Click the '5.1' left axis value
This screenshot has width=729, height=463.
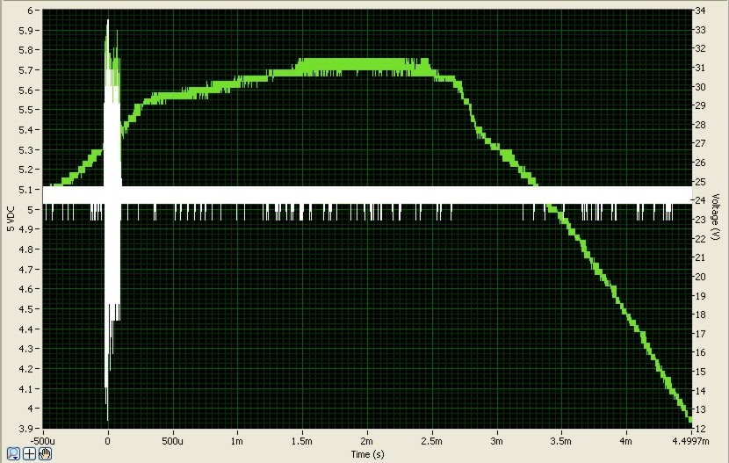(x=26, y=190)
